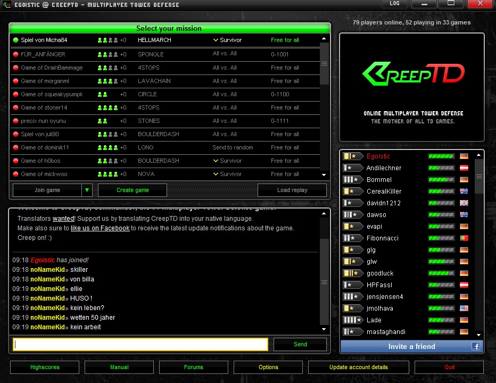496x383 pixels.
Task: Click the player slots icon for Spiel von juli90
Action: pyautogui.click(x=108, y=135)
